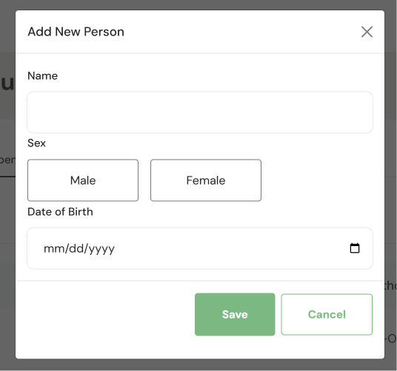Choose the Female option
The height and width of the screenshot is (371, 397).
[206, 180]
